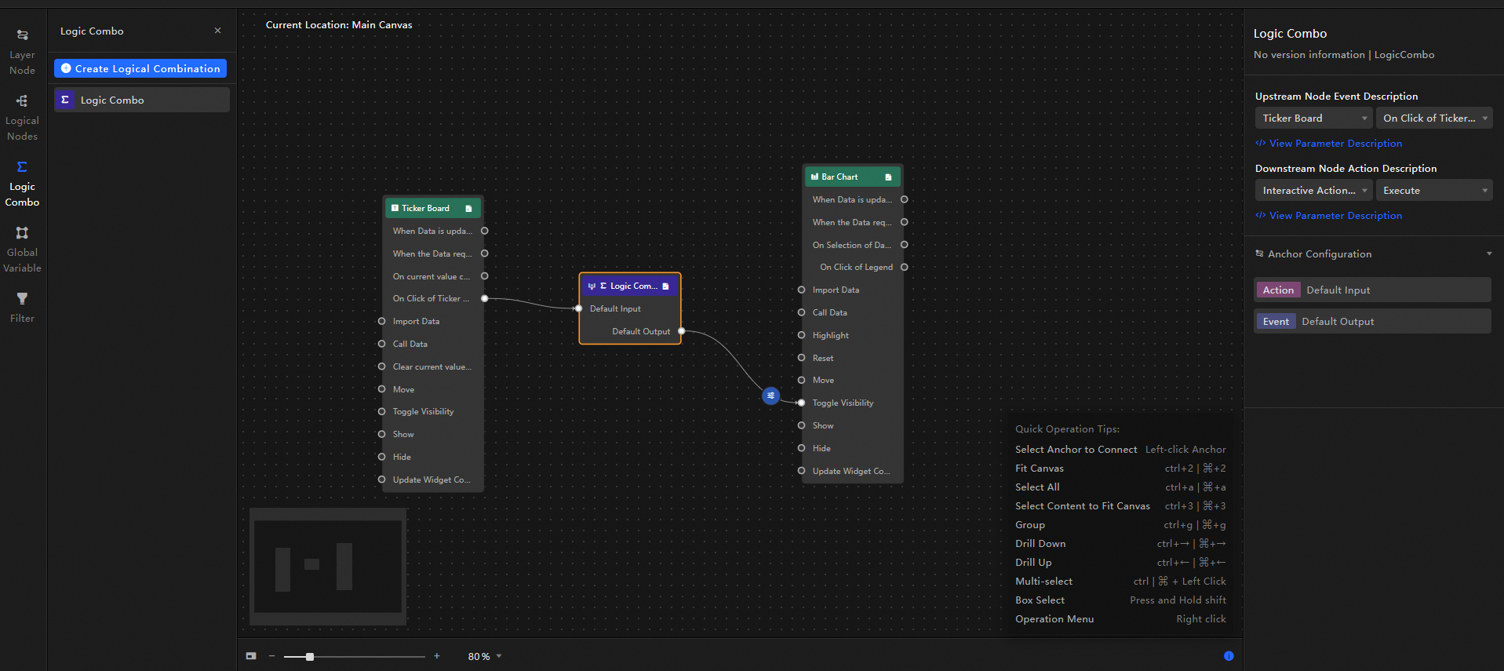Open the Execute action dropdown
Screen dimensions: 1504x671
click(1434, 190)
